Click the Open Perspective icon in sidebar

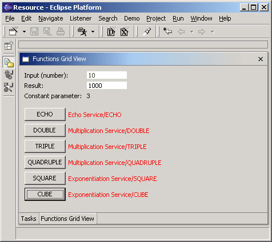point(9,46)
